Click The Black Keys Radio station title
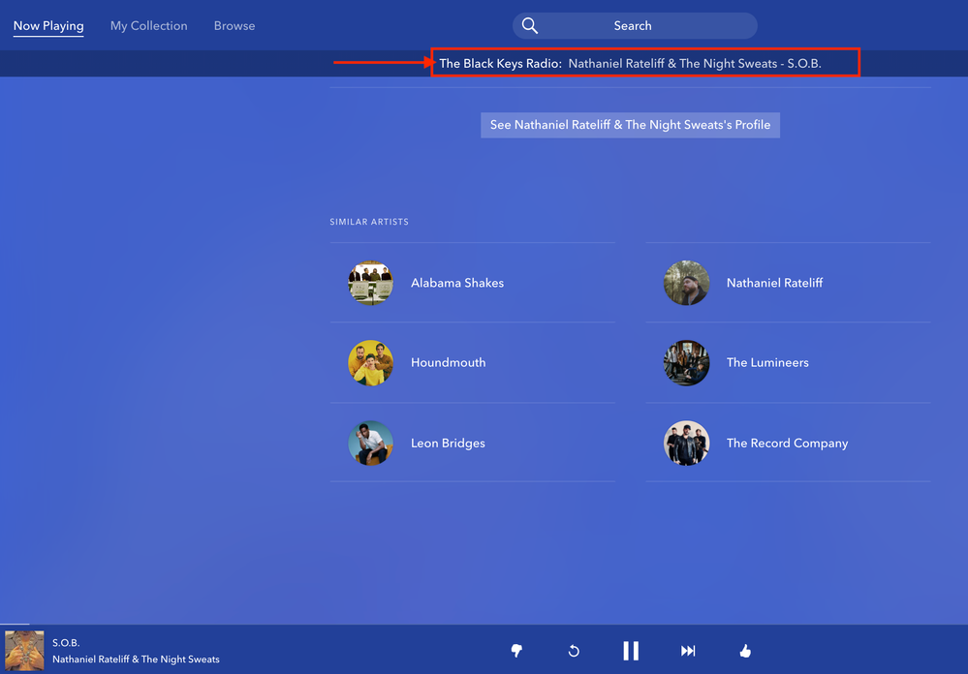This screenshot has width=968, height=674. [500, 64]
